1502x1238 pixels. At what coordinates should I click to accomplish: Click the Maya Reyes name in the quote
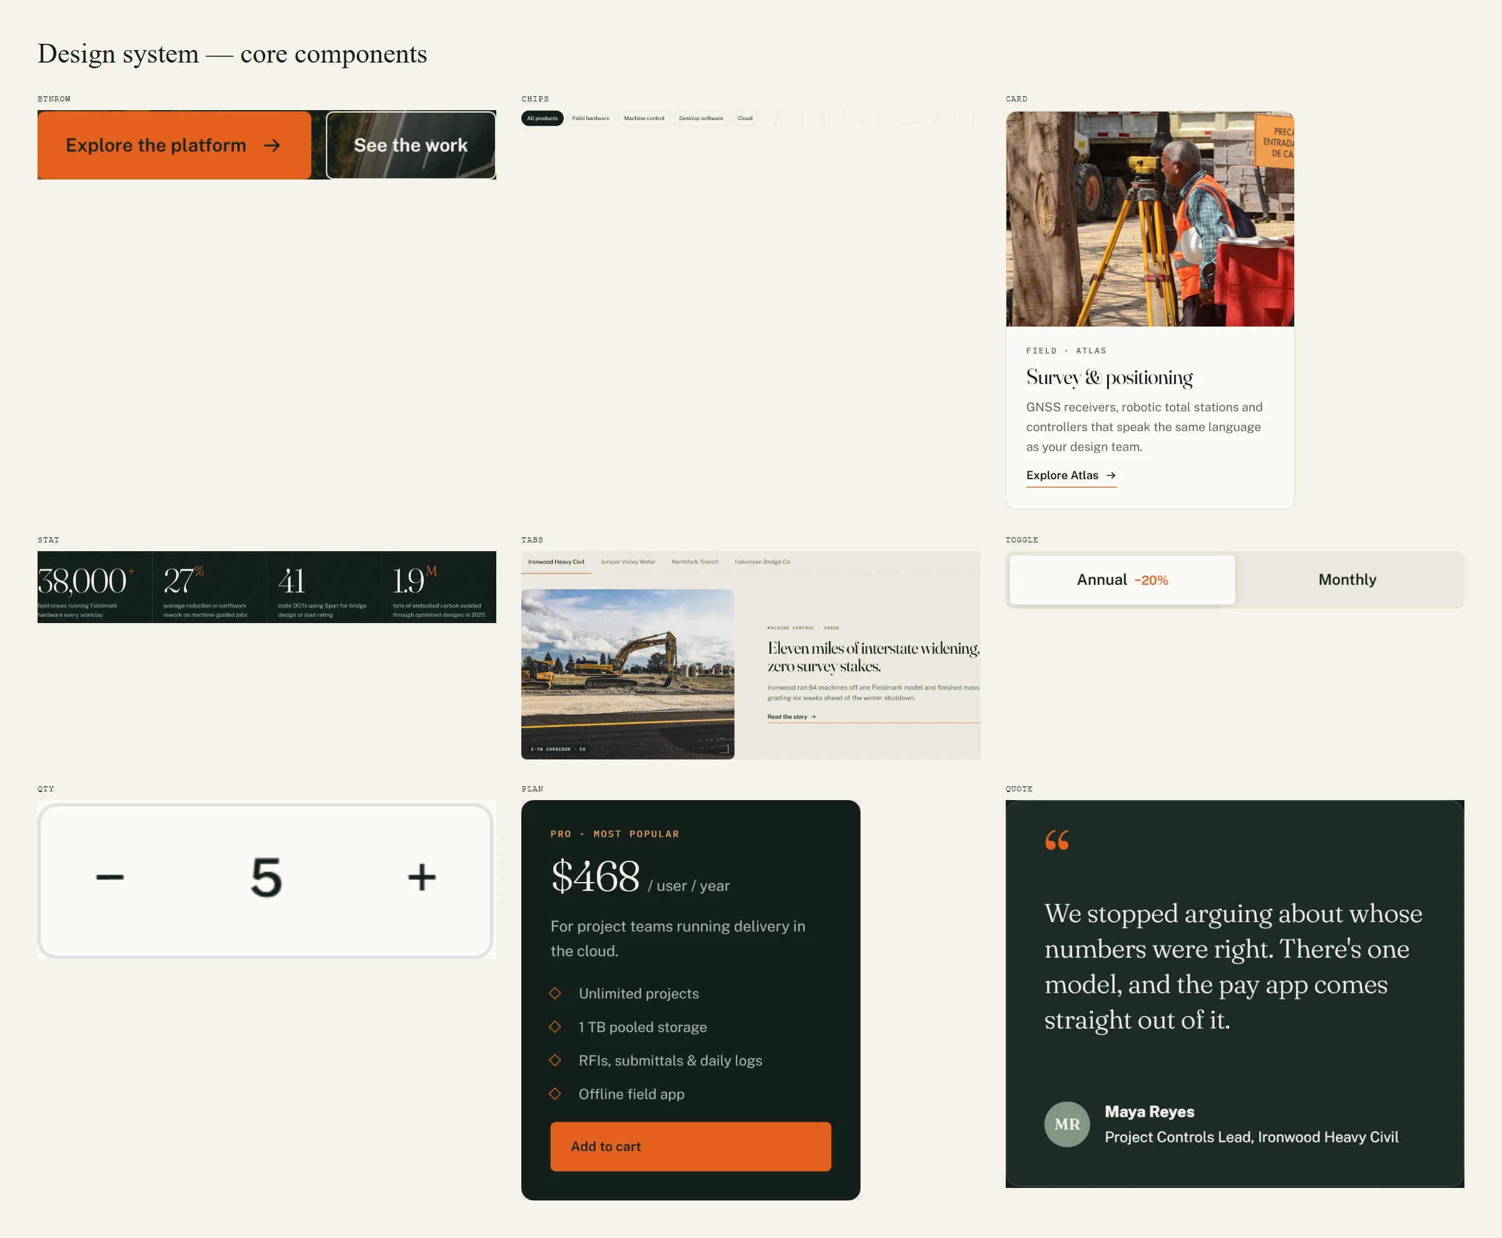1150,1112
